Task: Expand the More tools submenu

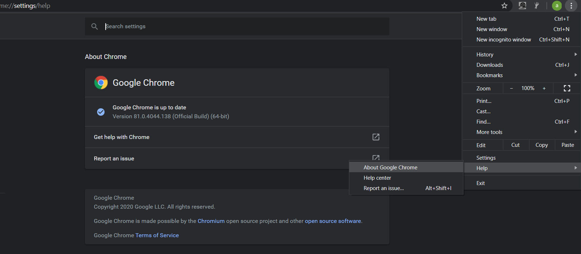Action: point(522,132)
